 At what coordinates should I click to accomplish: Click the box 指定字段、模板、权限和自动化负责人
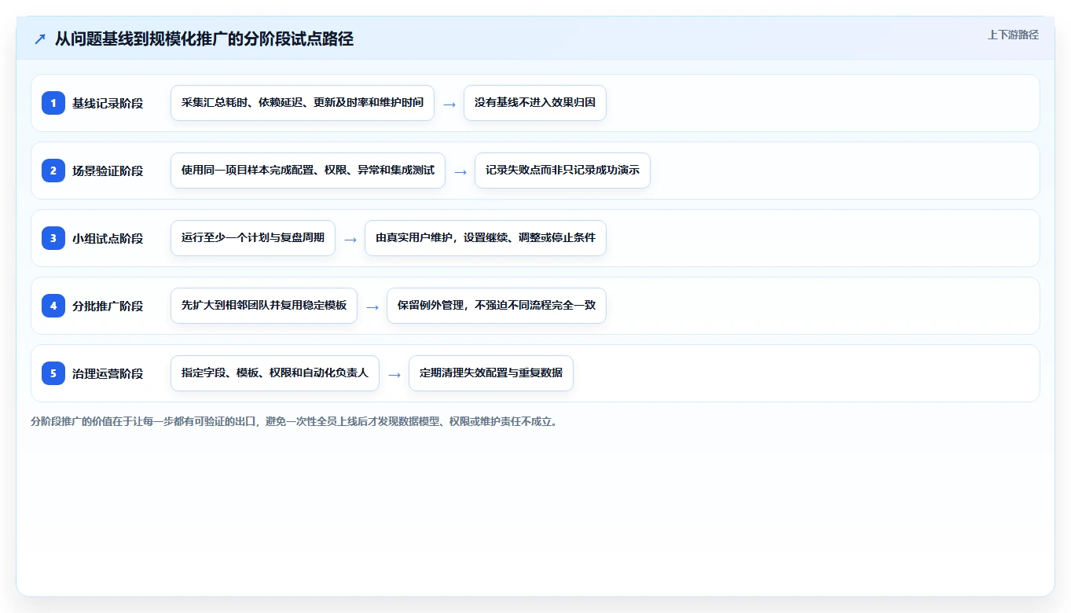click(275, 373)
